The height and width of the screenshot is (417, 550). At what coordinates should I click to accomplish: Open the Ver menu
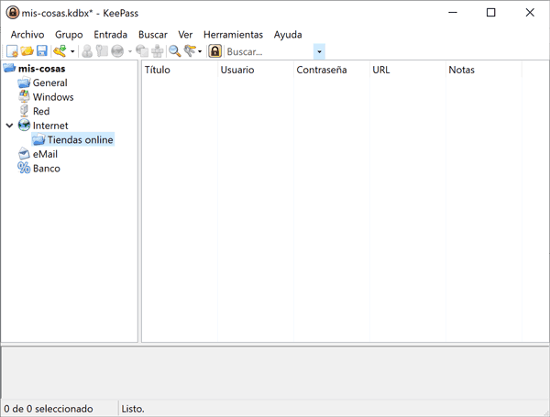[185, 35]
